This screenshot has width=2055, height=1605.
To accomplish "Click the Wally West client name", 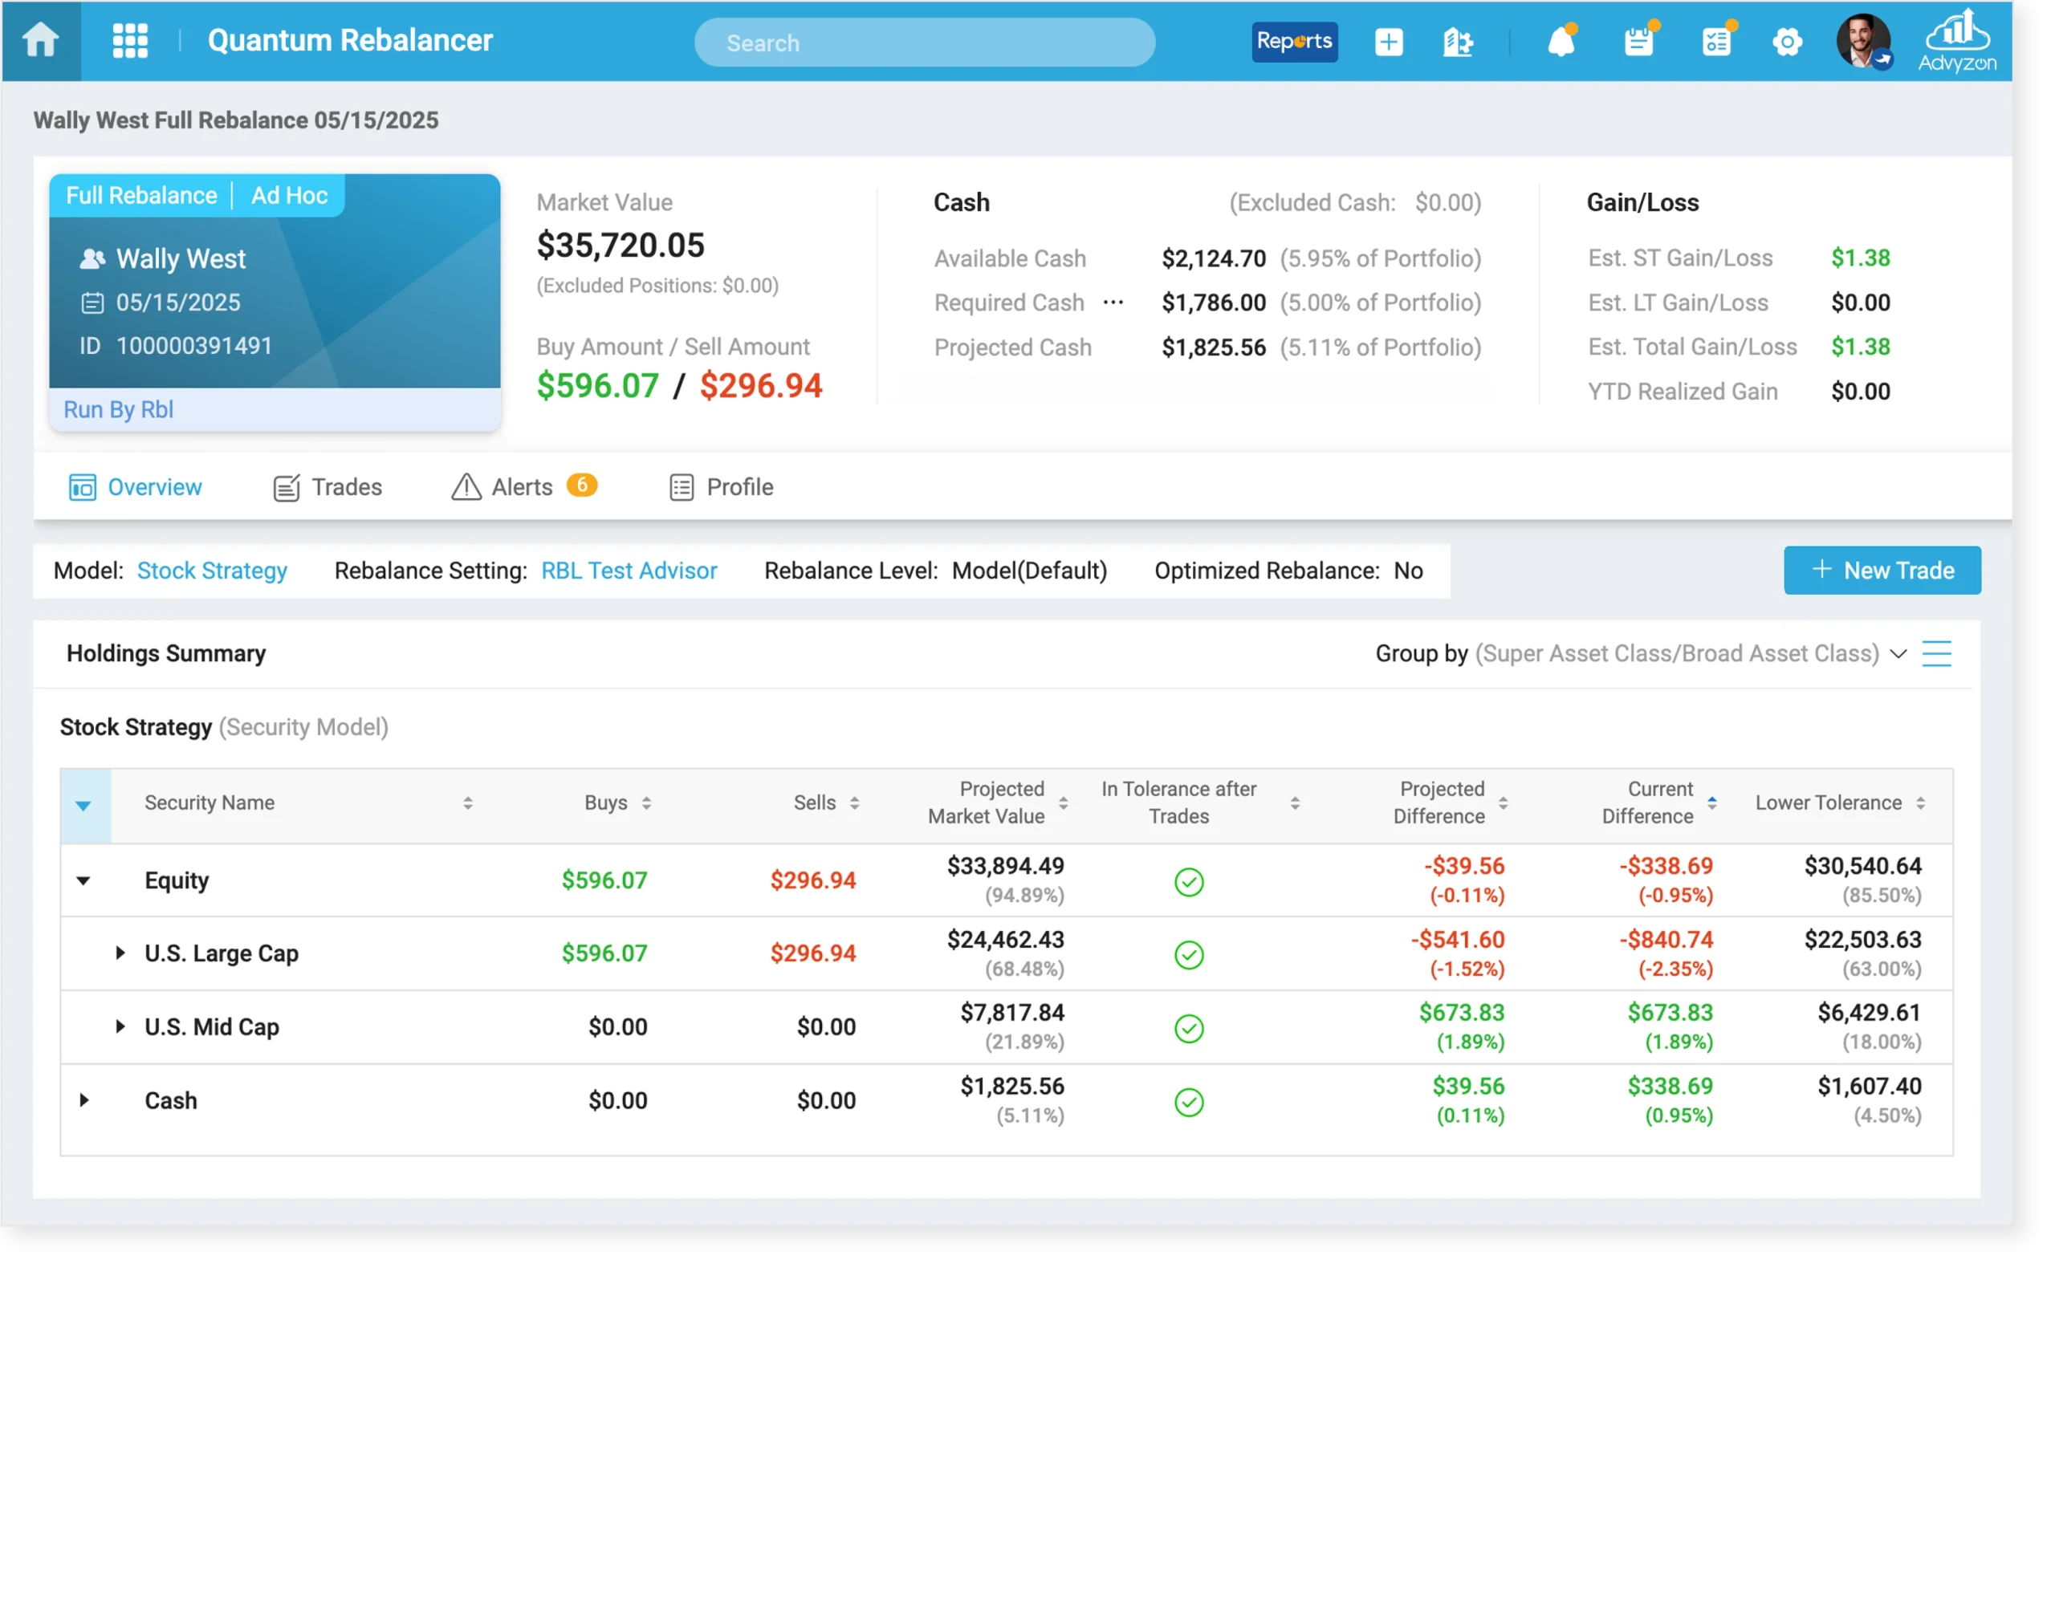I will [181, 258].
